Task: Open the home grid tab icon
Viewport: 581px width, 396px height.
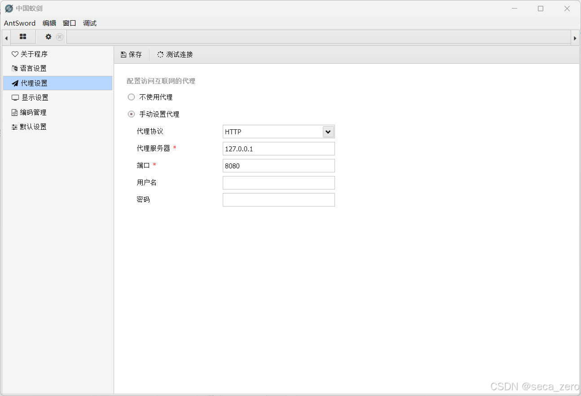Action: pyautogui.click(x=23, y=37)
